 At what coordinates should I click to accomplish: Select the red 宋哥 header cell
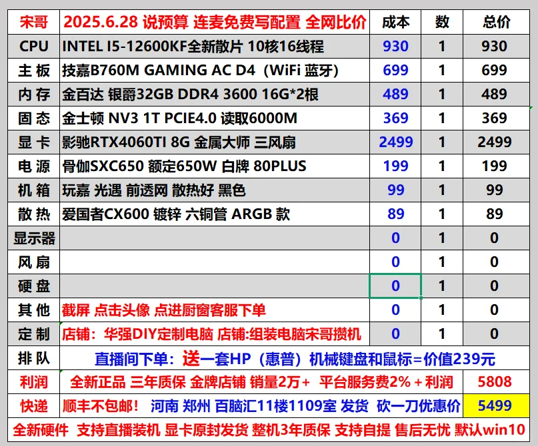[33, 22]
